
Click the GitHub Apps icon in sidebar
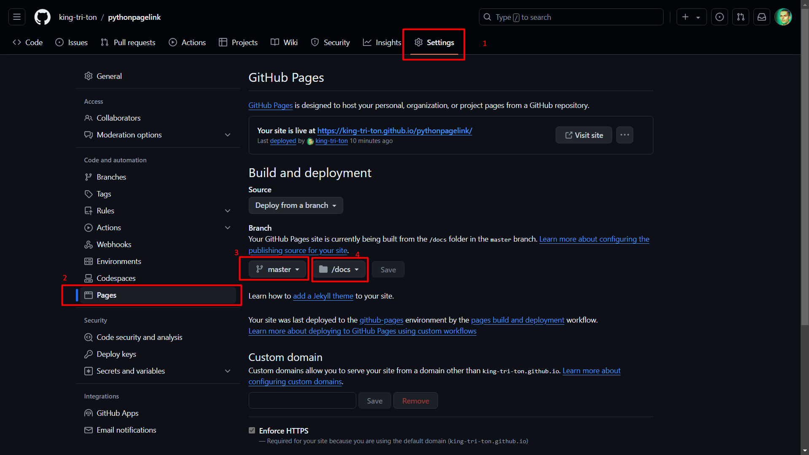88,413
